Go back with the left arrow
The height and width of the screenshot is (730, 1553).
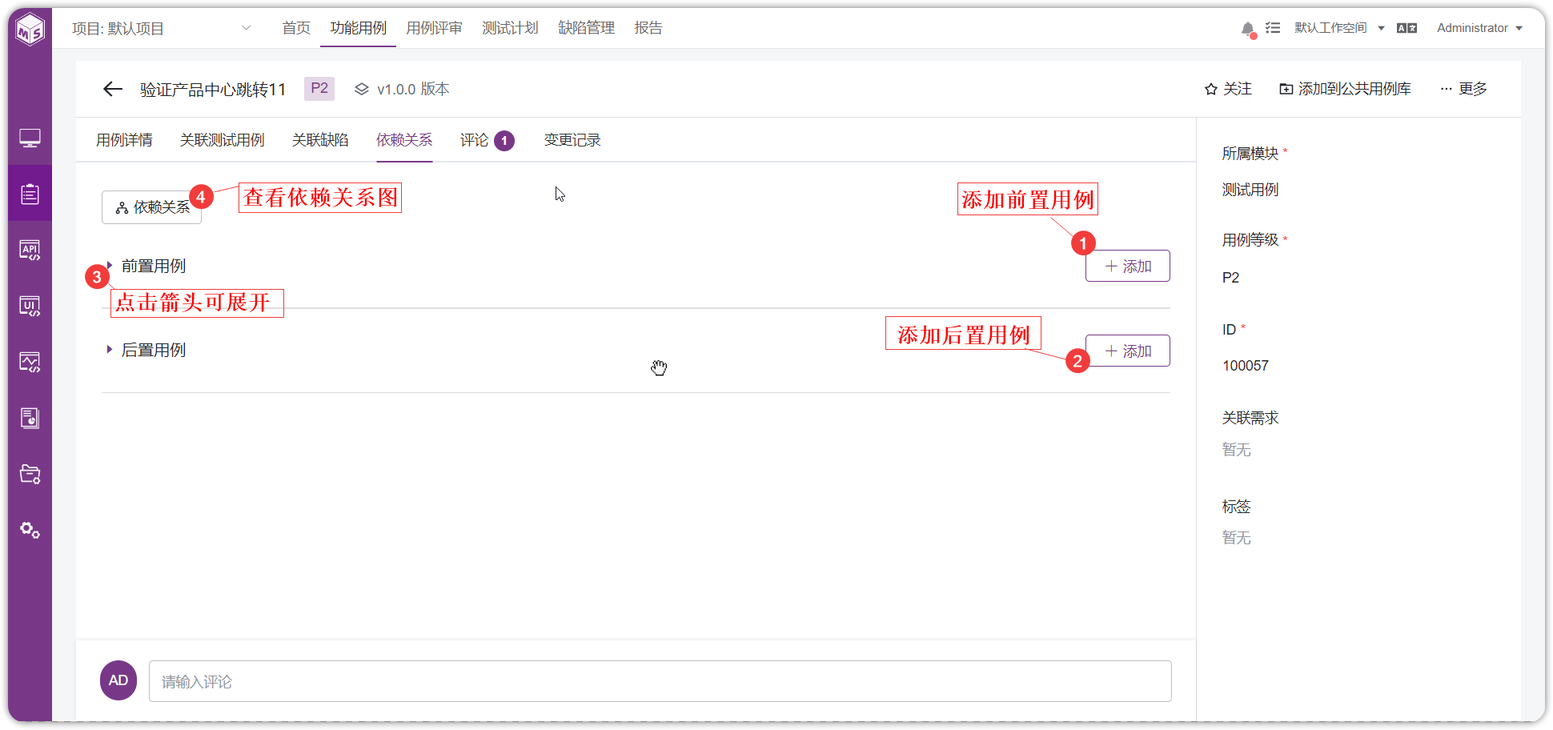pyautogui.click(x=112, y=89)
